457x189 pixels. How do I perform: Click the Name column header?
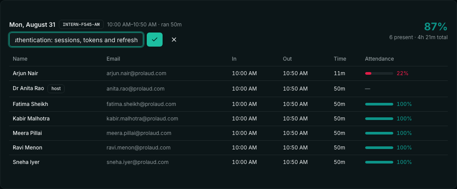(x=20, y=58)
